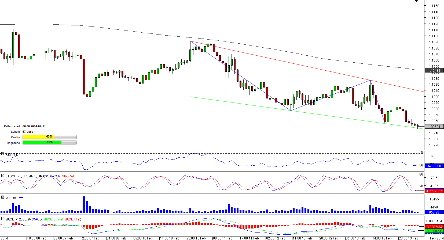This screenshot has width=444, height=240.
Task: Click the "Pattern start" label
Action: [x=12, y=127]
